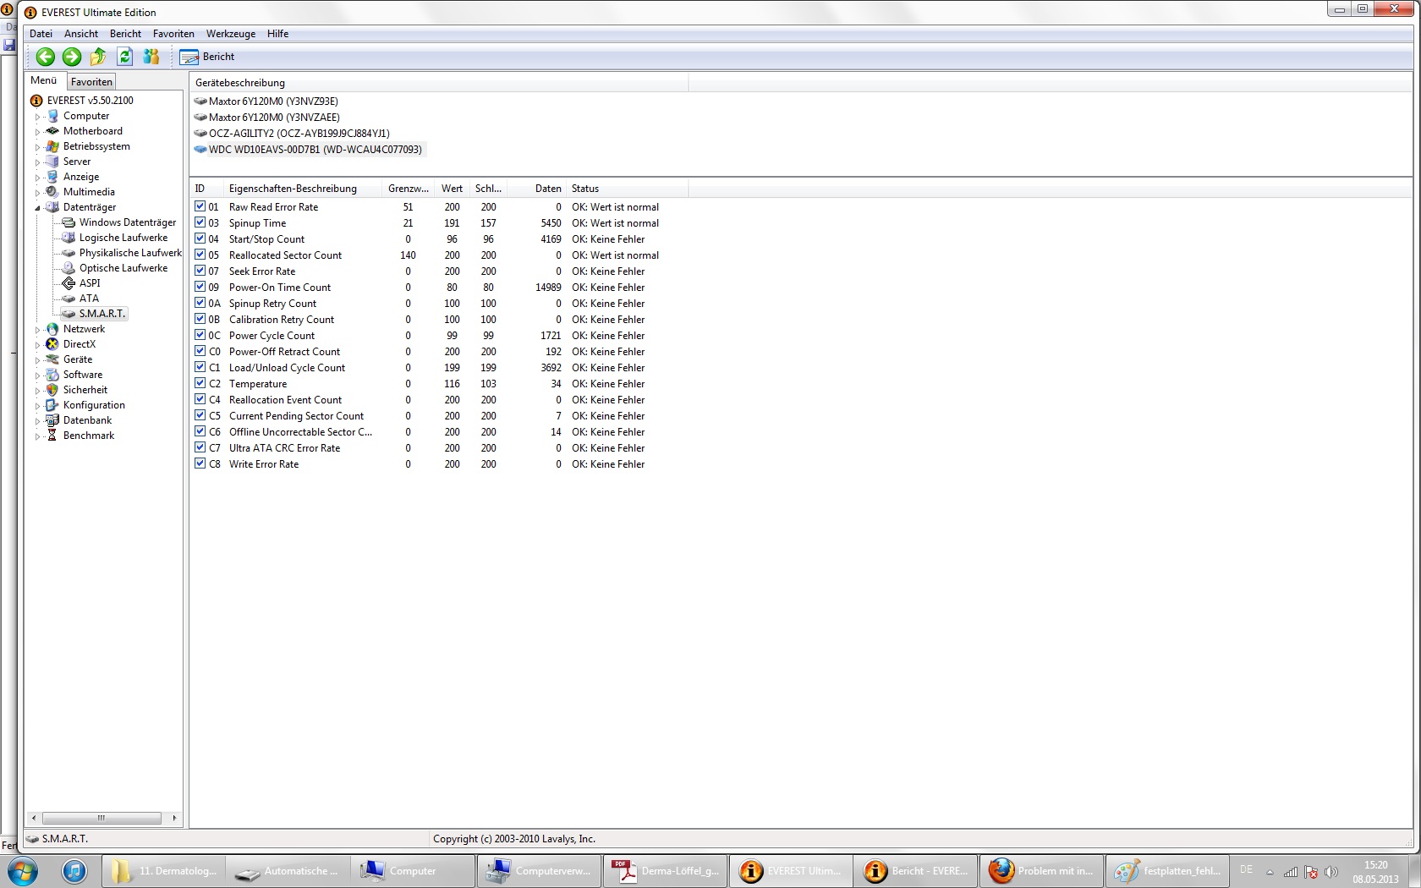Select Betriebssystem icon in the tree
This screenshot has width=1421, height=888.
pyautogui.click(x=53, y=146)
